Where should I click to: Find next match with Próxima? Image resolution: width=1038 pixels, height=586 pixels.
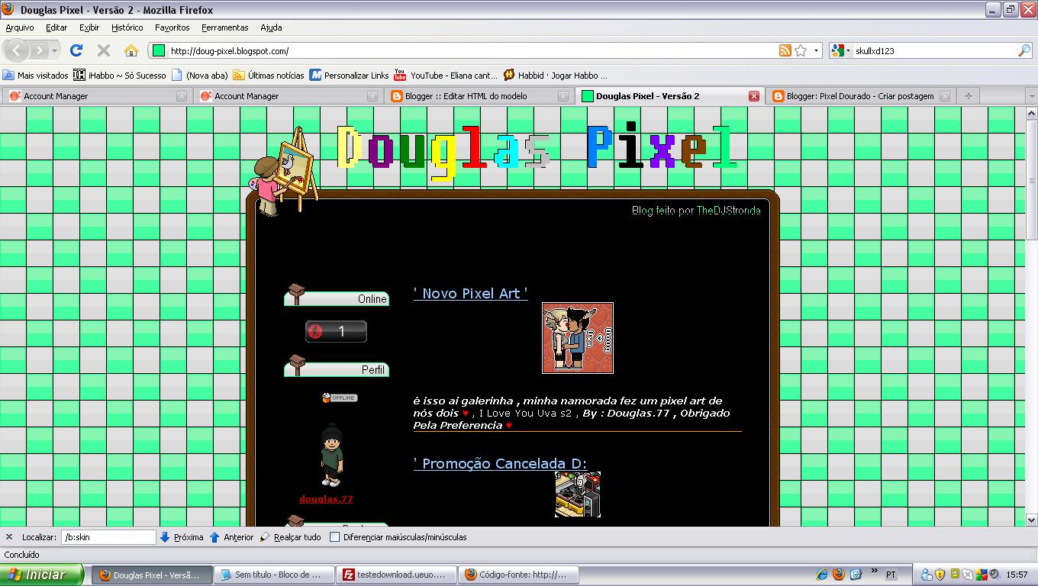pyautogui.click(x=182, y=537)
